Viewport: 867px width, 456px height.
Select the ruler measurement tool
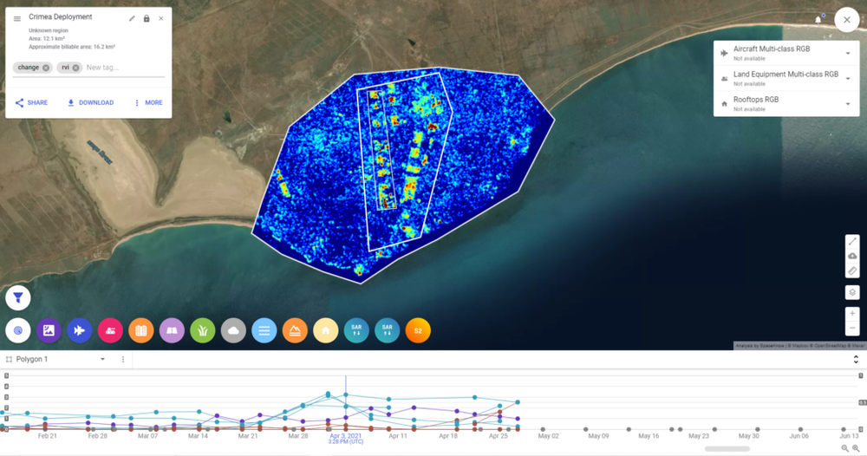point(852,271)
